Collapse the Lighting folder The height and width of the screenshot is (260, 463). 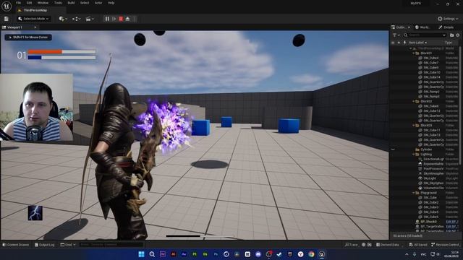[413, 154]
